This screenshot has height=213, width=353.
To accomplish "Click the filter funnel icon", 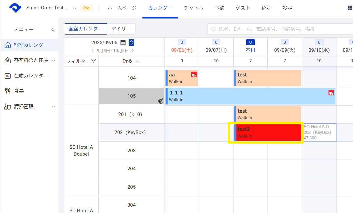I will click(x=93, y=61).
